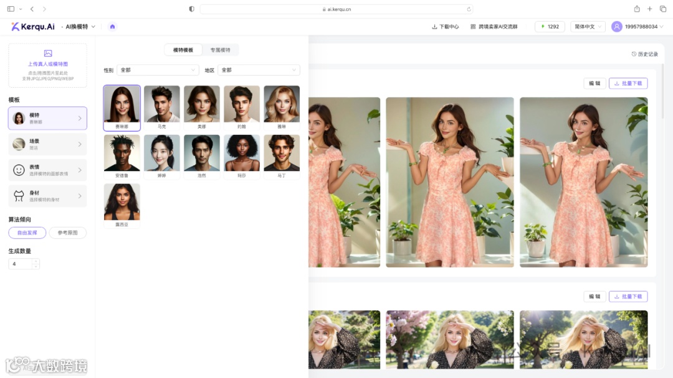Increase 生成数量 with the up stepper
Image resolution: width=673 pixels, height=378 pixels.
(36, 261)
